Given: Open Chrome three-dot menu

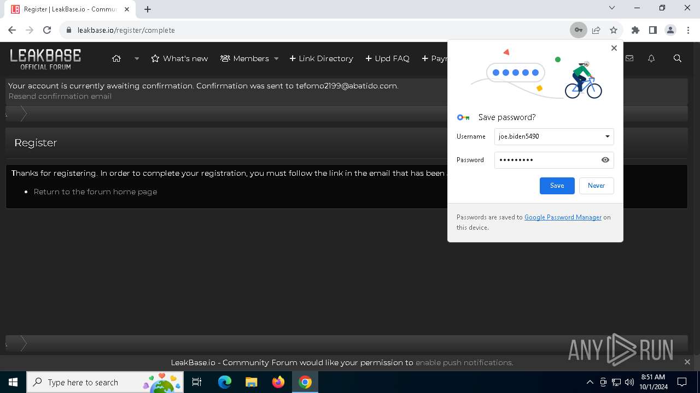Looking at the screenshot, I should point(687,30).
